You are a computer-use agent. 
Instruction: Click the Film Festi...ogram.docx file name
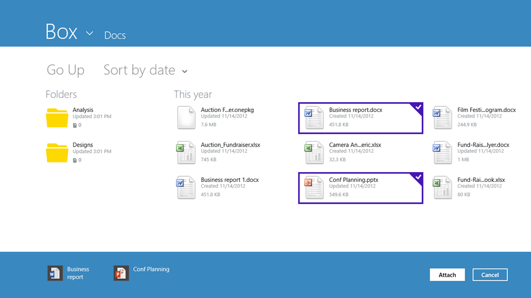click(486, 110)
